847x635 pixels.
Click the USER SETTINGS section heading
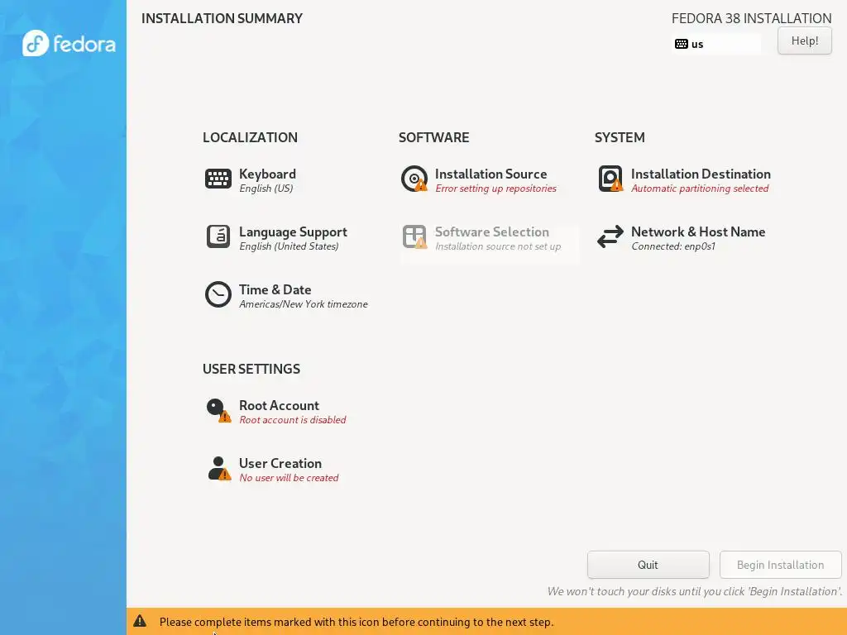251,369
